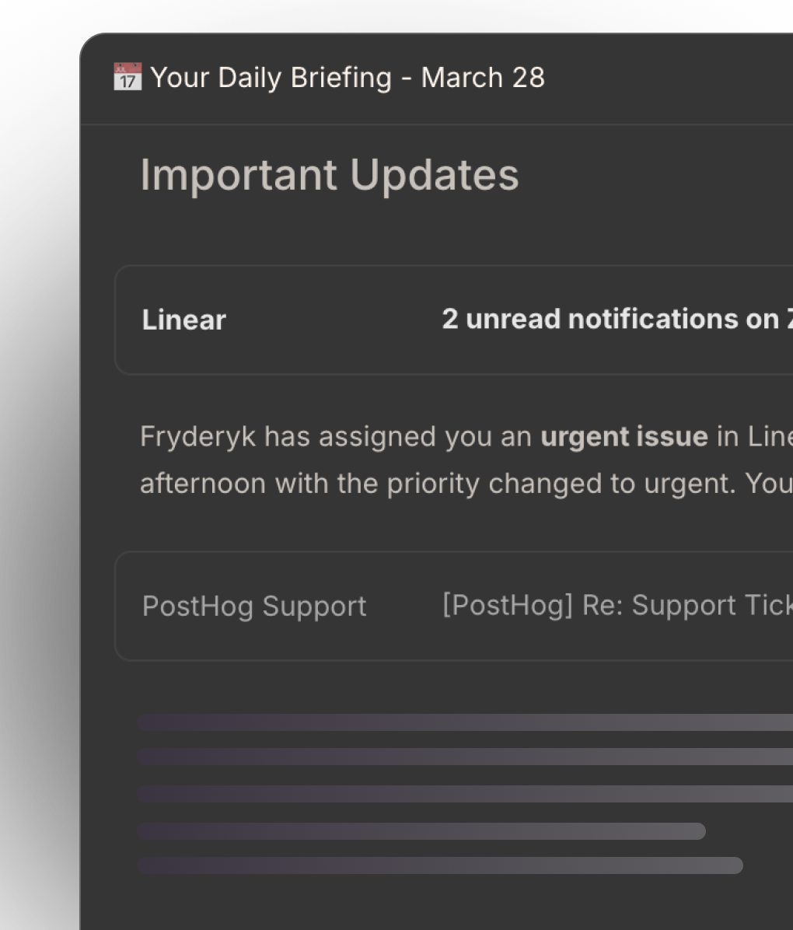Select the "March 28" date in the header
This screenshot has width=793, height=930.
483,78
